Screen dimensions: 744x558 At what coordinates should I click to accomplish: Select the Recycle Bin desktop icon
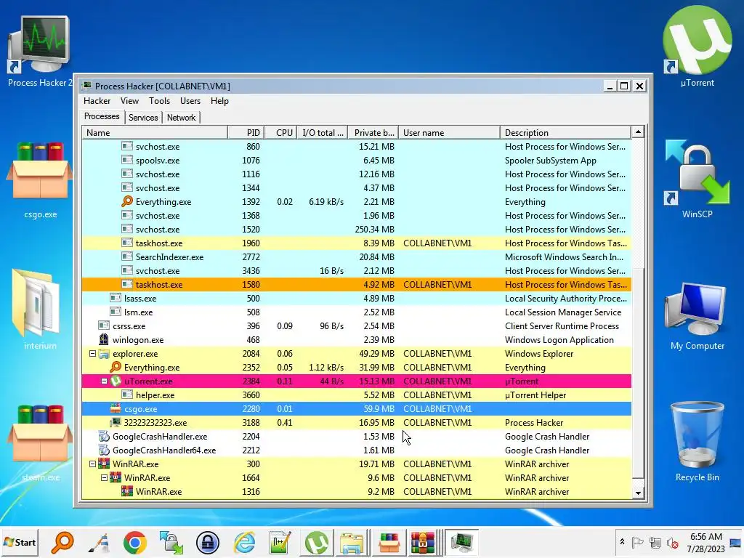(x=697, y=440)
